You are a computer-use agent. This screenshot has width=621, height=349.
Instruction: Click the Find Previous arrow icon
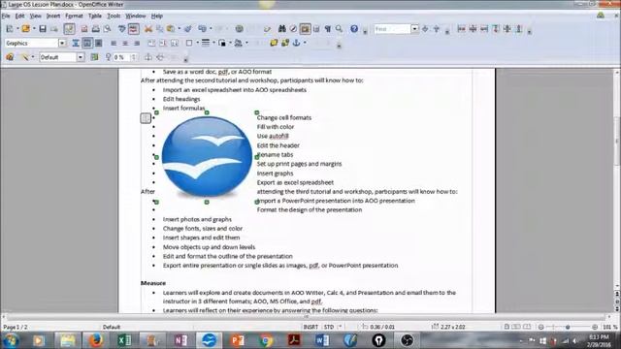click(437, 29)
